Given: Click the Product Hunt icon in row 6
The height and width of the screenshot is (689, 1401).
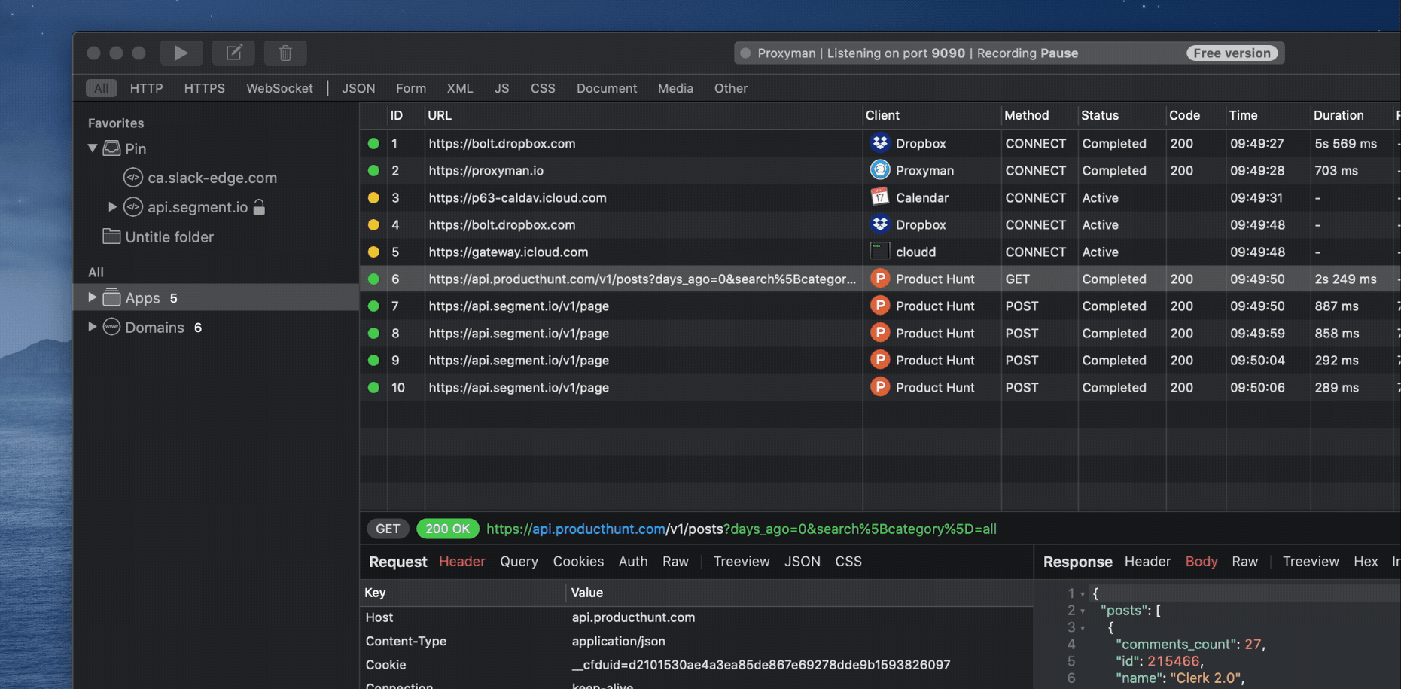Looking at the screenshot, I should click(879, 279).
